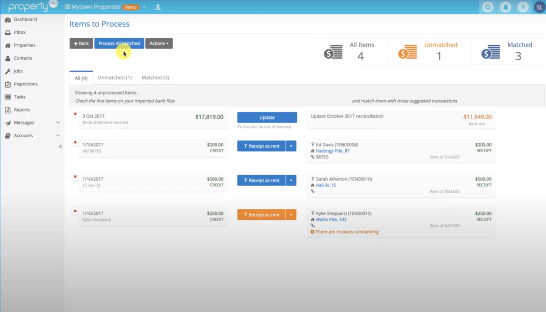The image size is (546, 312).
Task: Select the Contacts sidebar item
Action: tap(23, 58)
